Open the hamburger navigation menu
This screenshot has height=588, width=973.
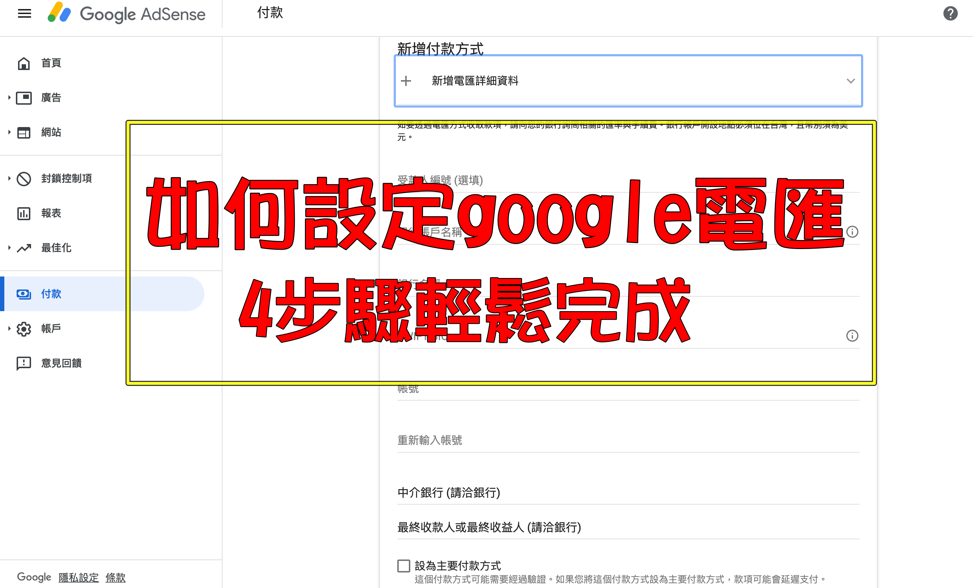25,13
